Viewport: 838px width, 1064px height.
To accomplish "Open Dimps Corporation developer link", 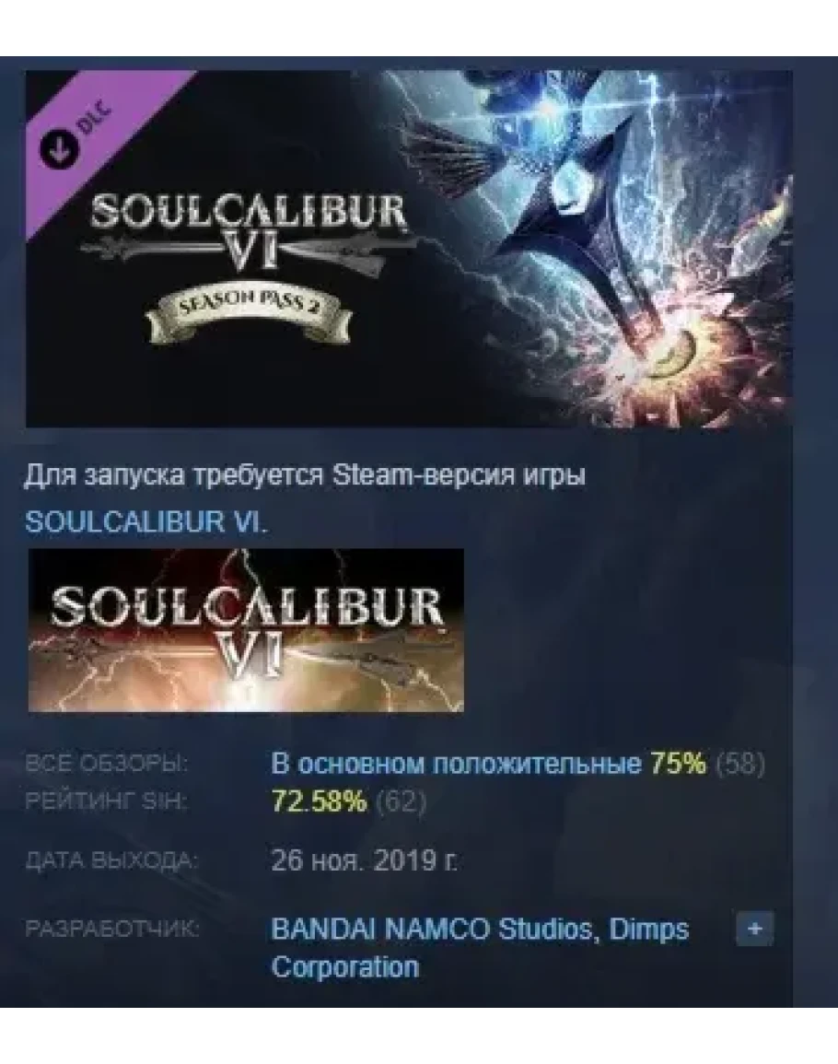I will (480, 947).
